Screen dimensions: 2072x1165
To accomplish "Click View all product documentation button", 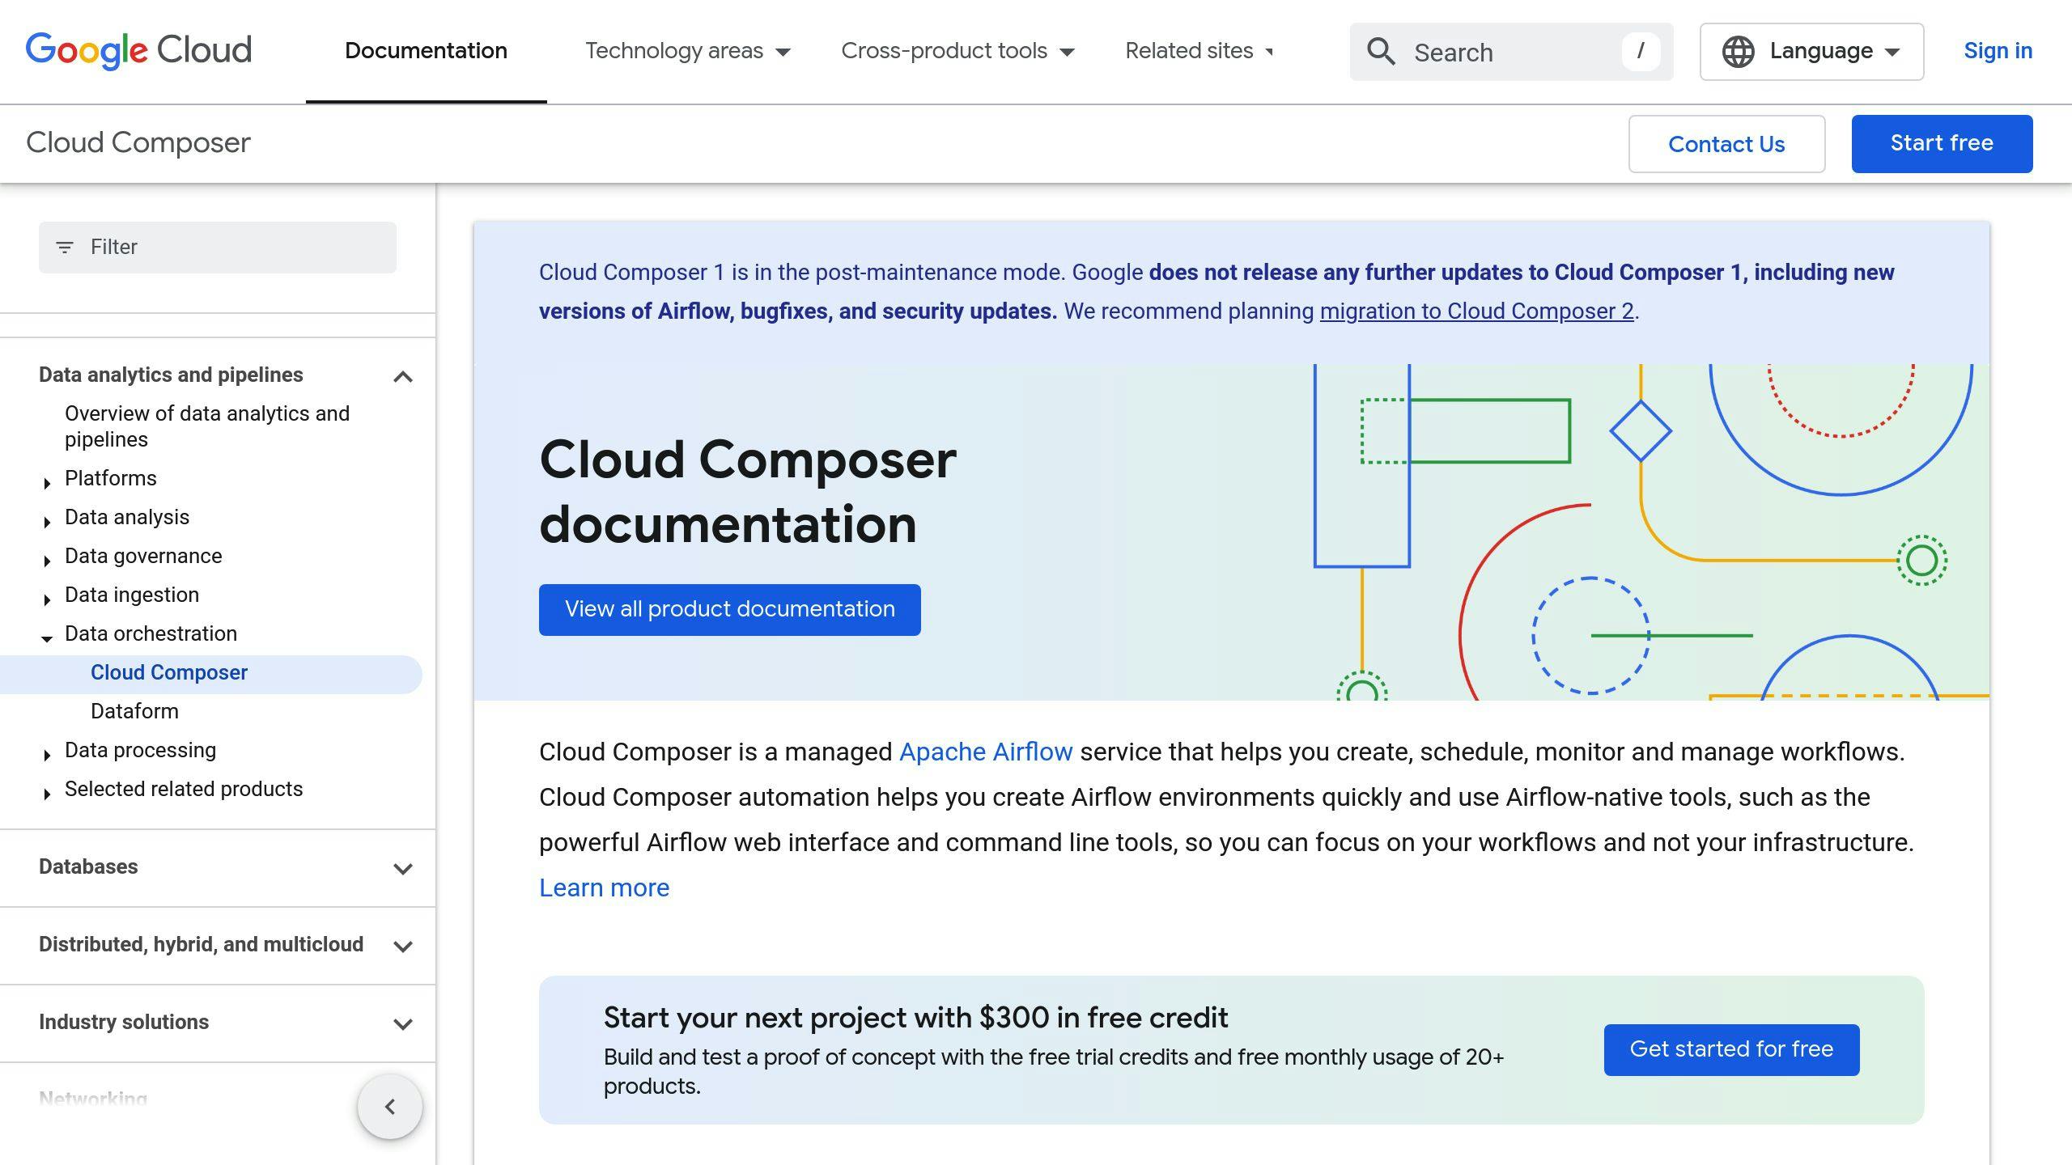I will pos(729,609).
